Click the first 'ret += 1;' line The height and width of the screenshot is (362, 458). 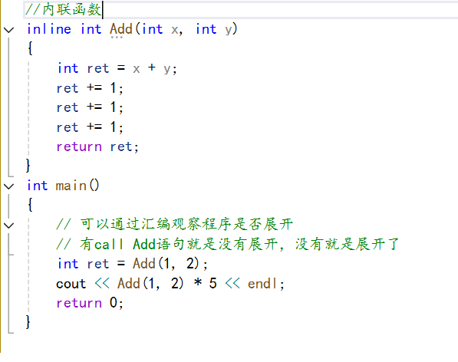click(90, 88)
